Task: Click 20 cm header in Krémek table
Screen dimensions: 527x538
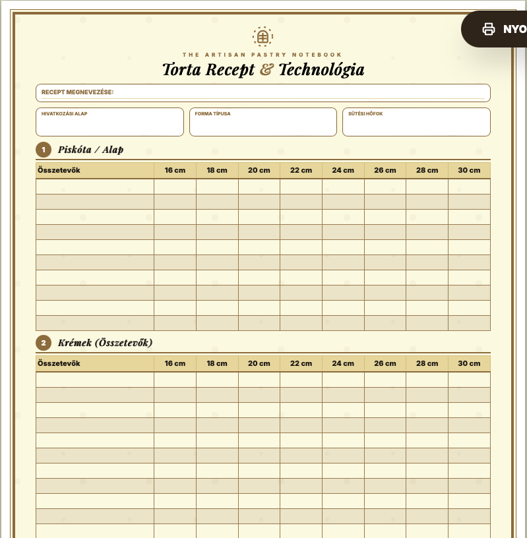Action: pos(259,363)
